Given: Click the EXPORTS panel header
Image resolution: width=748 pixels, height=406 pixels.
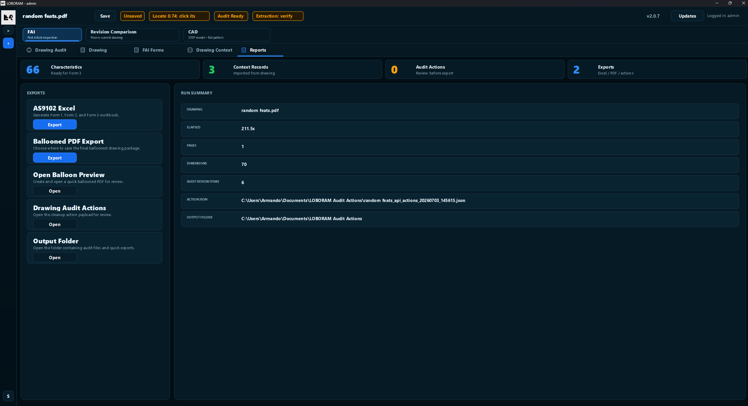Looking at the screenshot, I should [x=36, y=93].
